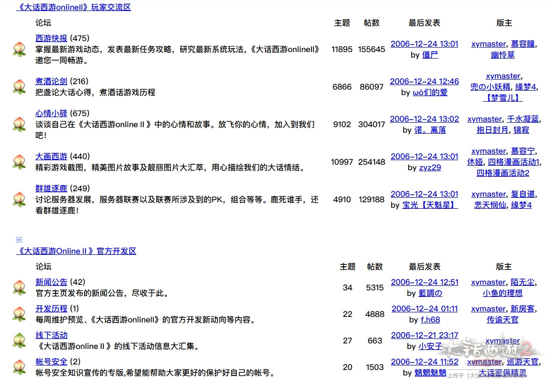This screenshot has height=386, width=553.
Task: Visit the 心情小驿 forum
Action: [x=51, y=113]
